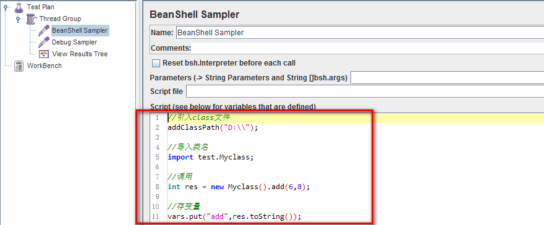Click the Script file input field
Image resolution: width=544 pixels, height=225 pixels.
365,91
